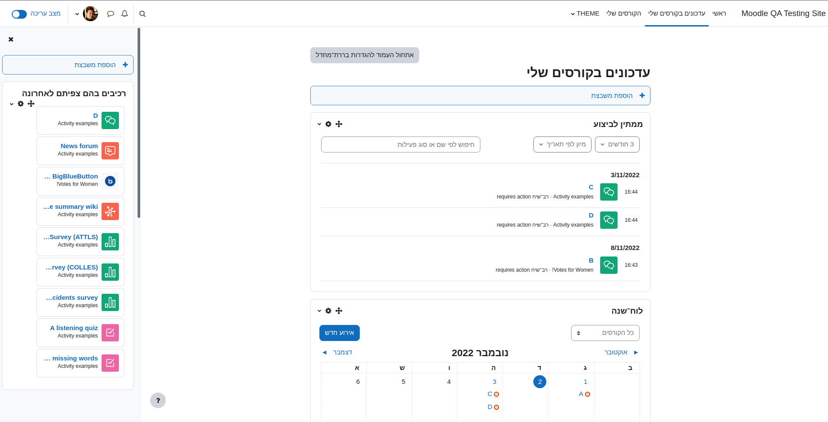Viewport: 828px width, 422px height.
Task: Open gear settings of ממתין לביצוע block
Action: pos(329,124)
